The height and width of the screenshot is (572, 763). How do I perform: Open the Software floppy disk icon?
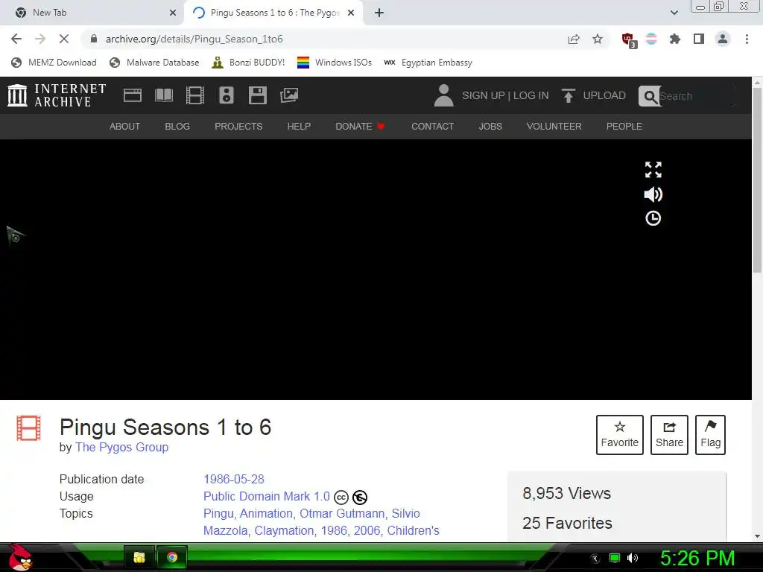(257, 95)
